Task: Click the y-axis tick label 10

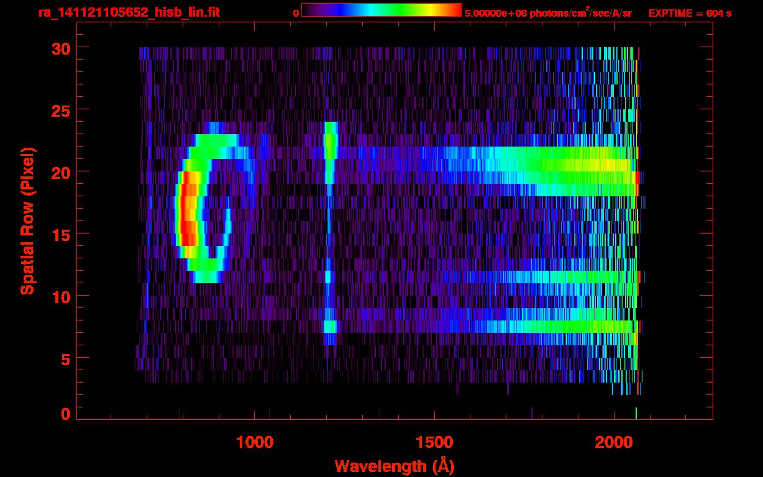Action: 60,296
